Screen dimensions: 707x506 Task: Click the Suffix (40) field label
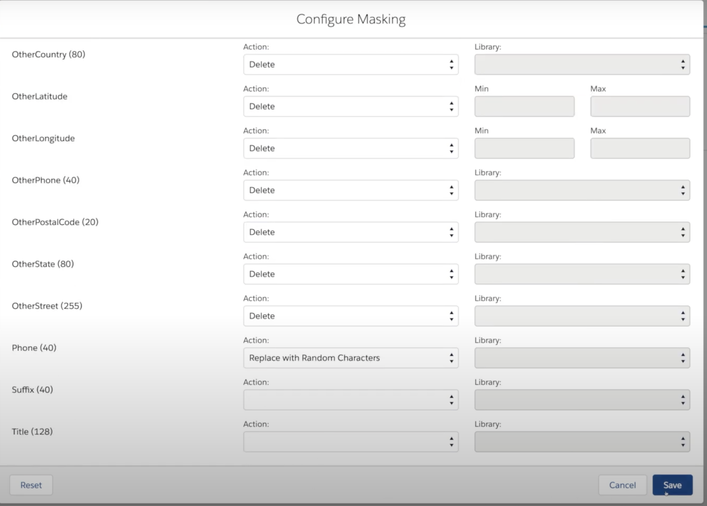tap(32, 390)
